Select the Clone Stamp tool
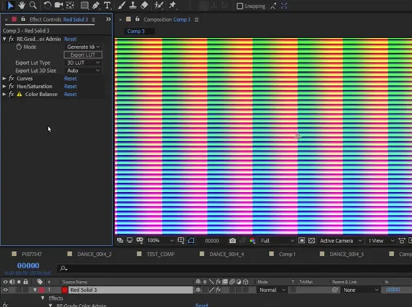 coord(133,6)
